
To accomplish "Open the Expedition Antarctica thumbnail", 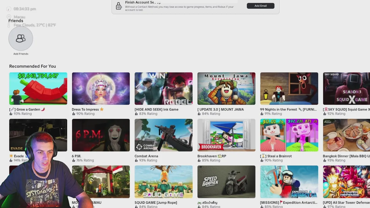I will [x=289, y=182].
